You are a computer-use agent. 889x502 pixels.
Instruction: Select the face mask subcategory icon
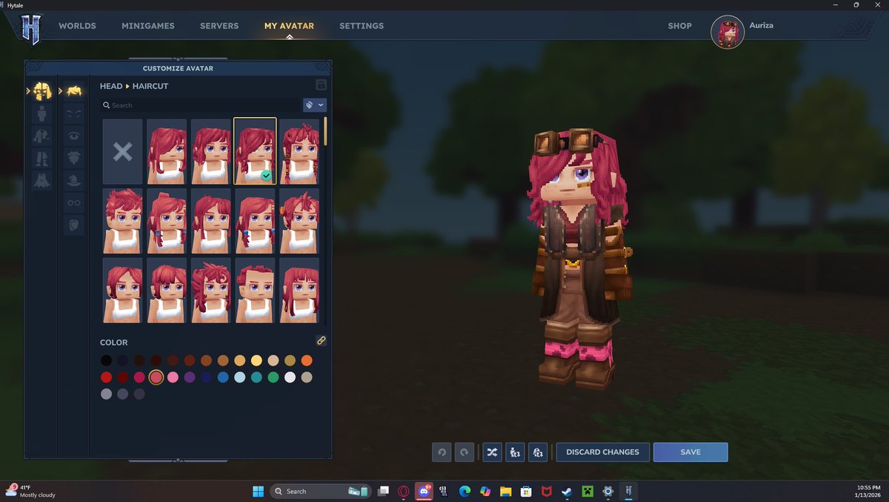[x=74, y=225]
